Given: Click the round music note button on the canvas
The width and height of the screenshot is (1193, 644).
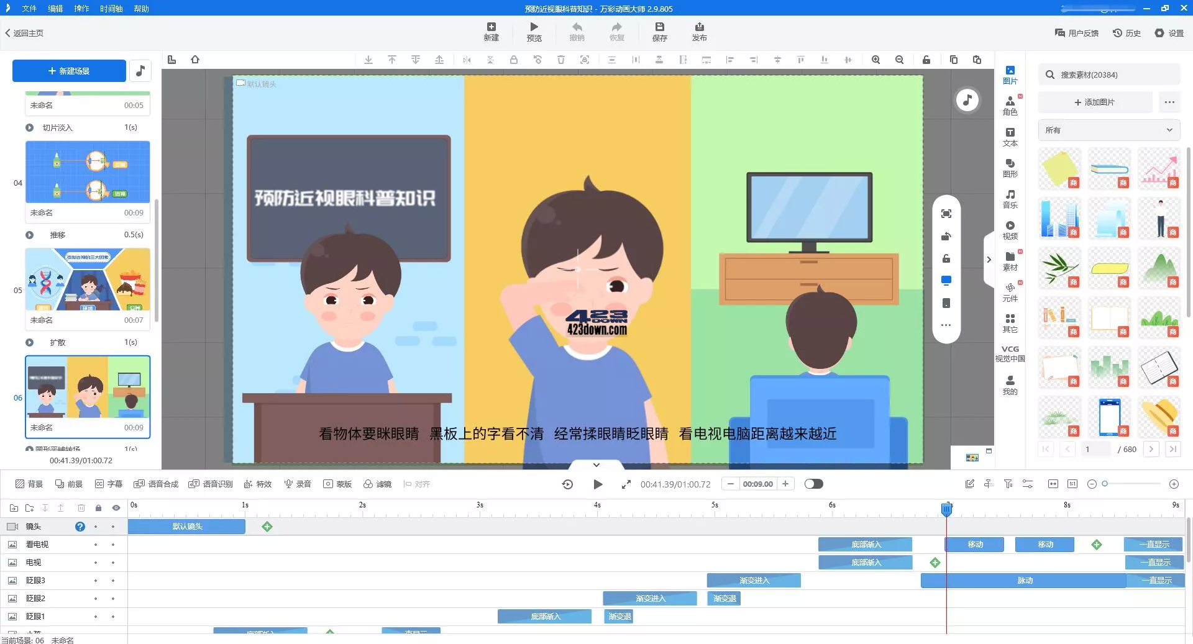Looking at the screenshot, I should click(967, 100).
